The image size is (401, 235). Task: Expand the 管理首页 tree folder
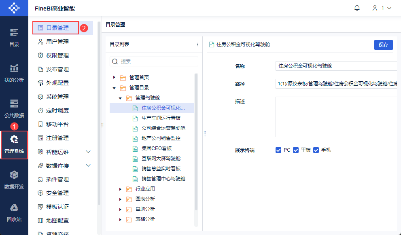click(x=115, y=77)
